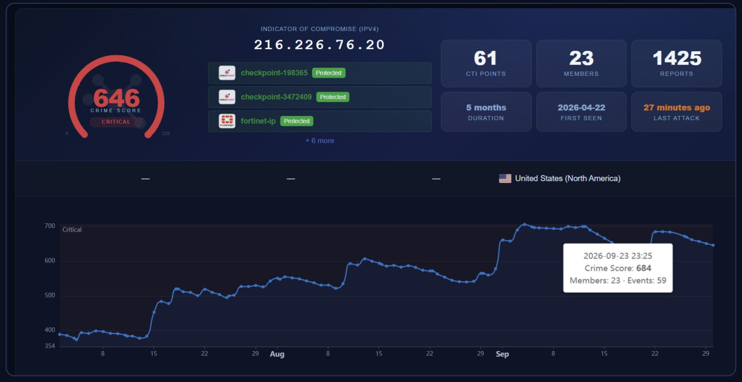Click the 700 value on chart y-axis
Viewport: 742px width, 382px height.
coord(50,226)
